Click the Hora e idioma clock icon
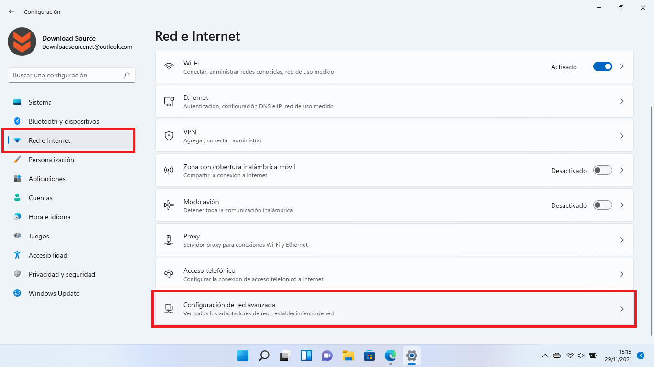 pos(17,217)
